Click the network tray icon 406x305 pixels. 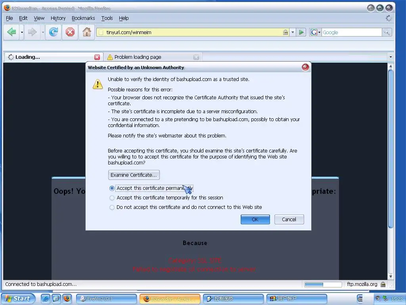(x=385, y=299)
